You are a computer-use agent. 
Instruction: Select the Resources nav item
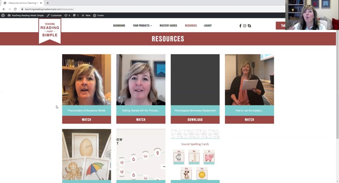pos(191,25)
